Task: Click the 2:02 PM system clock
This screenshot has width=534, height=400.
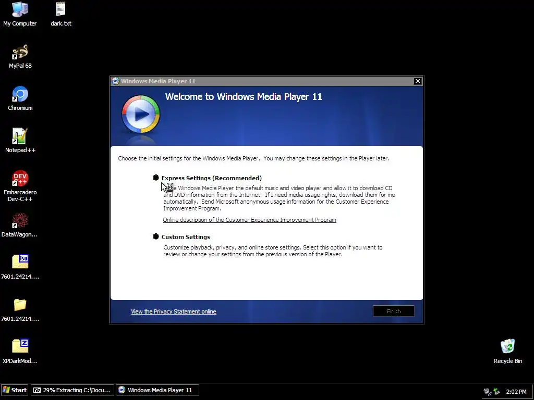Action: pyautogui.click(x=516, y=392)
